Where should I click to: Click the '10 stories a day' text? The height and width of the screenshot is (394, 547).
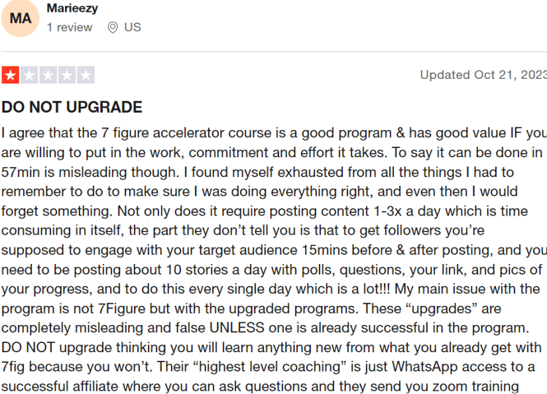(x=213, y=270)
